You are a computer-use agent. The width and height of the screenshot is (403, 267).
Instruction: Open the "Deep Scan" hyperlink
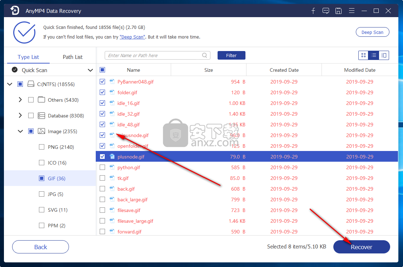point(132,37)
